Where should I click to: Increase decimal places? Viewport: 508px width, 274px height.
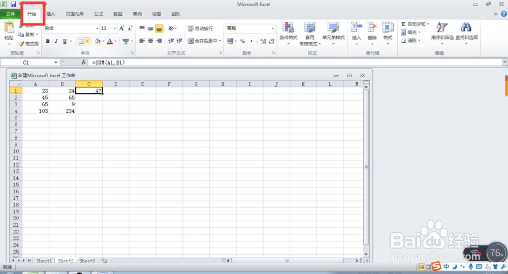[263, 41]
